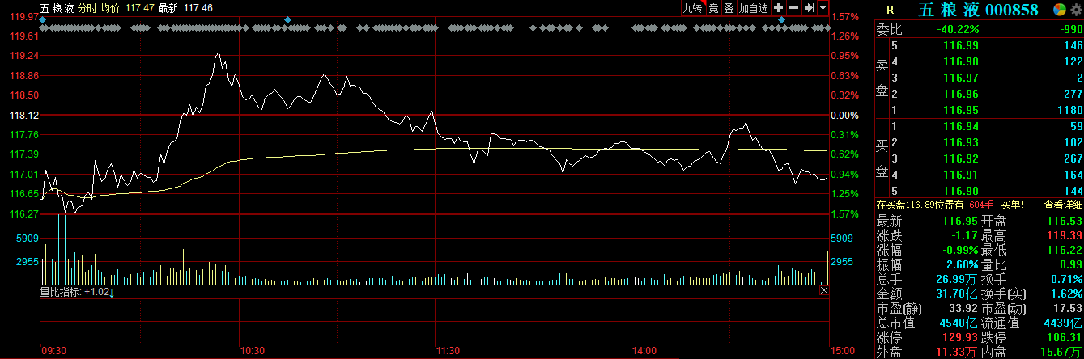Click the 流通值 value 4439亿

[x=1064, y=323]
